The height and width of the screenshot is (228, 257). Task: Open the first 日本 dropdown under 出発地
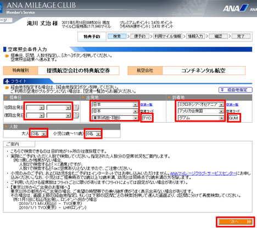[x=115, y=105]
